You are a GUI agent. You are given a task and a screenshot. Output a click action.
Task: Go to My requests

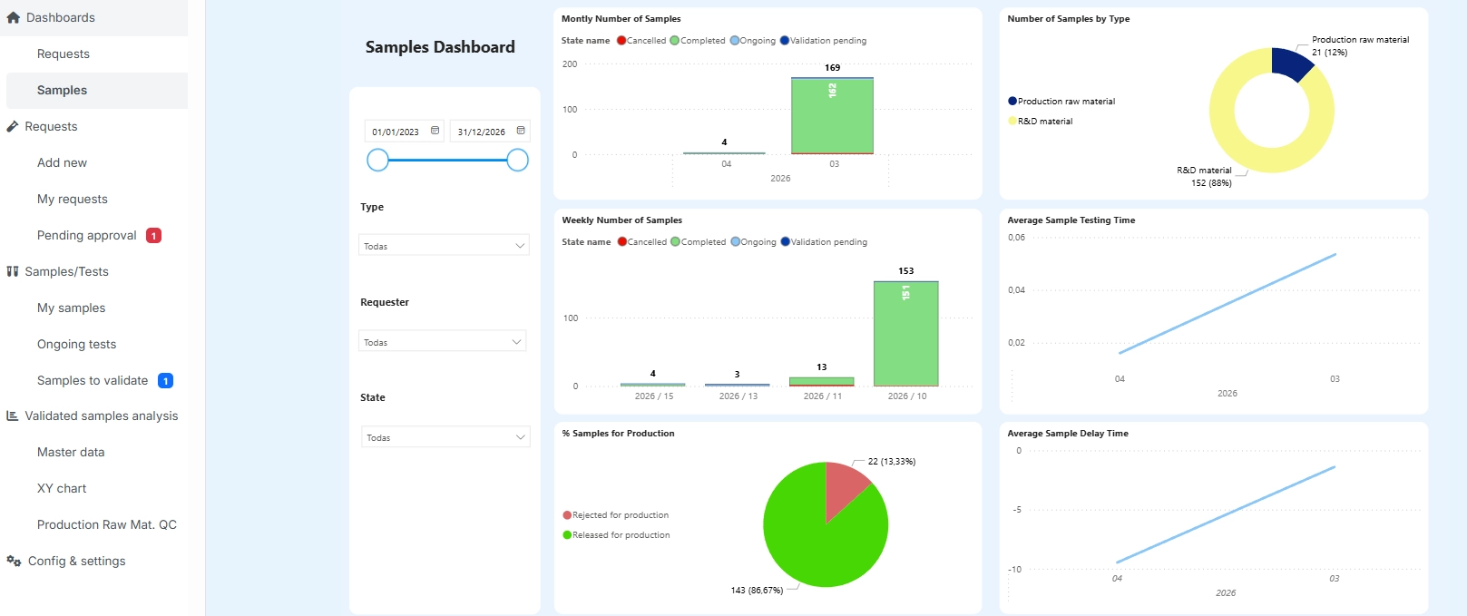[x=73, y=199]
